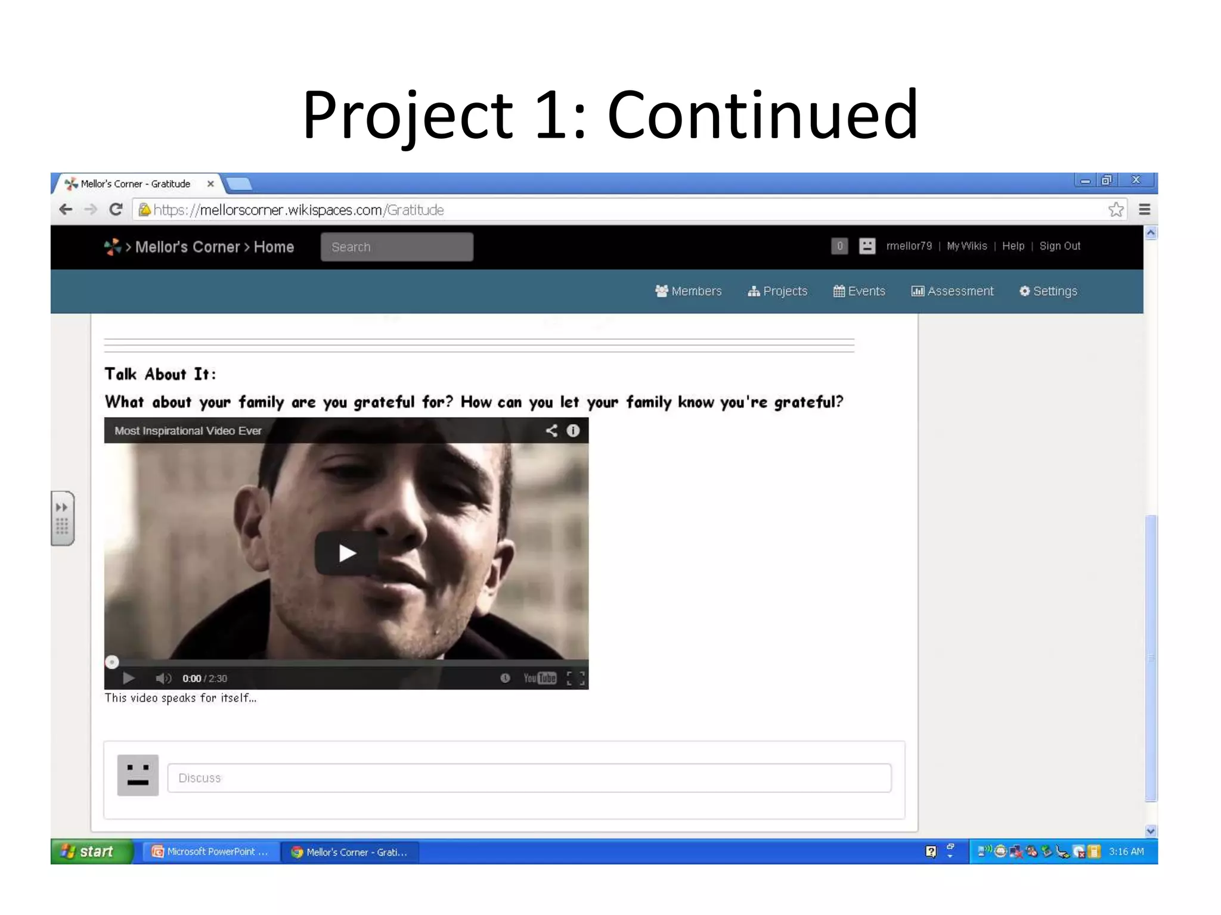Open the Chrome menu hamburger icon

(x=1144, y=210)
